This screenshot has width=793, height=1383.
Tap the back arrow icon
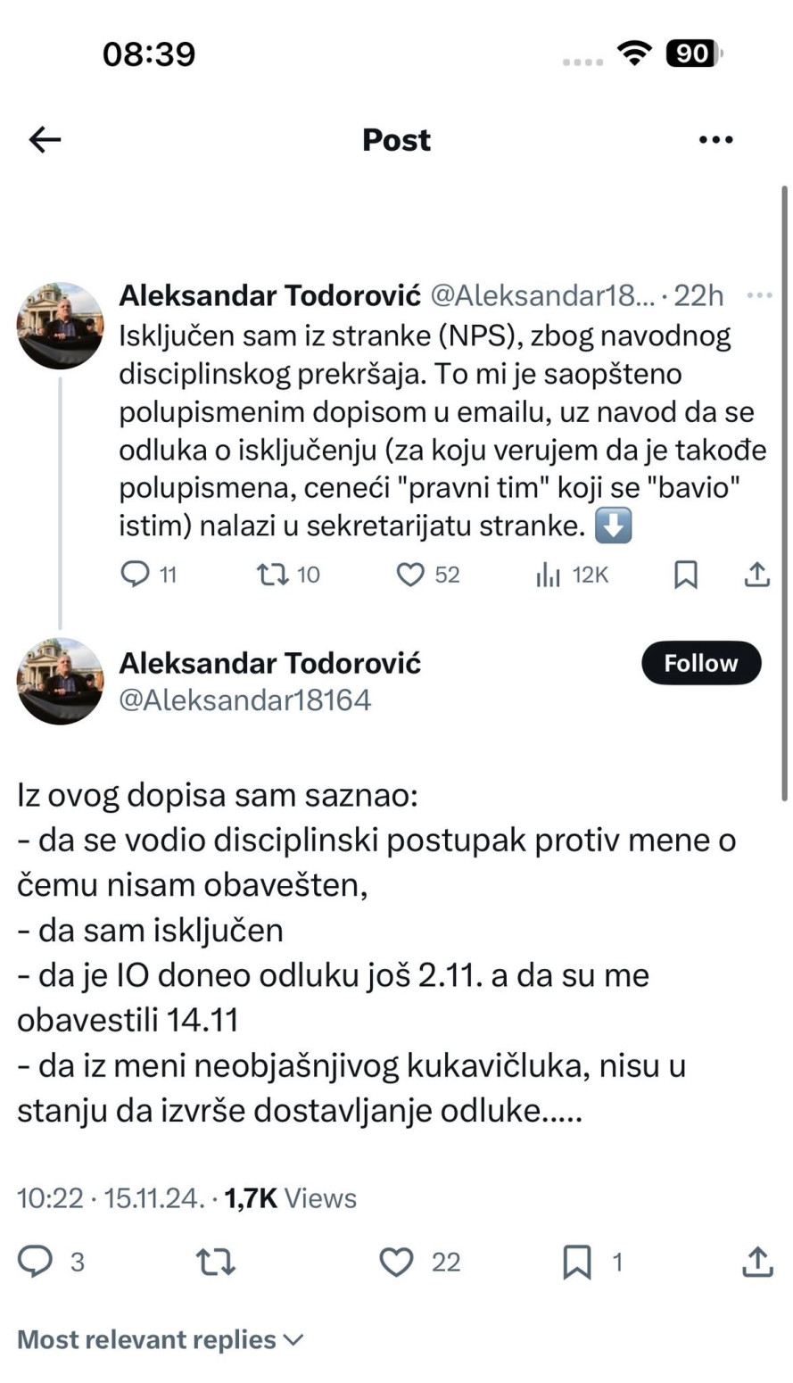(x=45, y=139)
